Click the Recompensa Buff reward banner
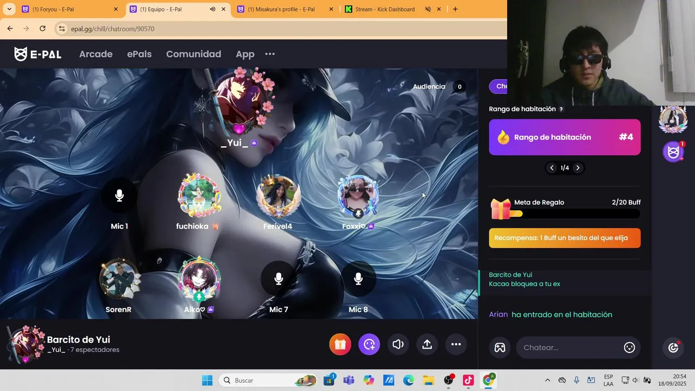 click(x=565, y=238)
